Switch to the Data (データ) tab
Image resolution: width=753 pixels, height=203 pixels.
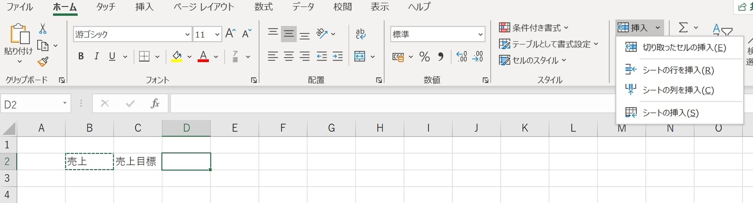(303, 7)
